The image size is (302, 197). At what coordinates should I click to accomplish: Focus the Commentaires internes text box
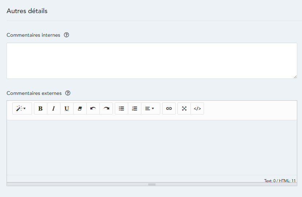click(x=152, y=61)
